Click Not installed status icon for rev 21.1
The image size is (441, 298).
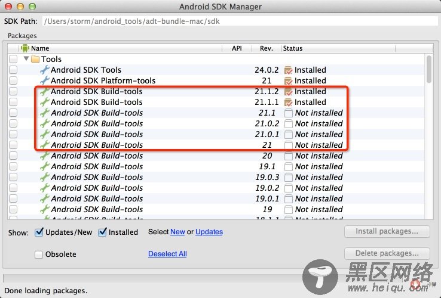[x=288, y=113]
